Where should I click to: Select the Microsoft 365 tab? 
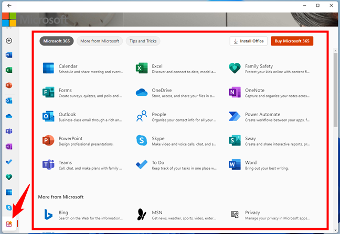(x=57, y=41)
